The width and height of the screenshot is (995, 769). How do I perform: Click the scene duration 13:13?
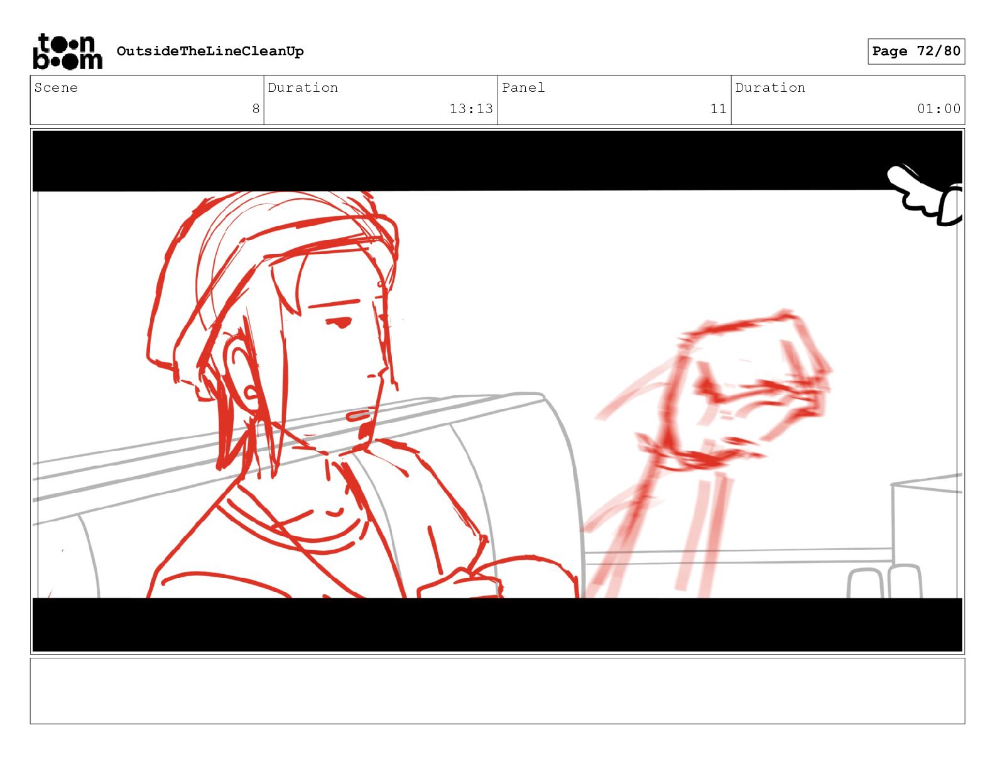pyautogui.click(x=471, y=109)
